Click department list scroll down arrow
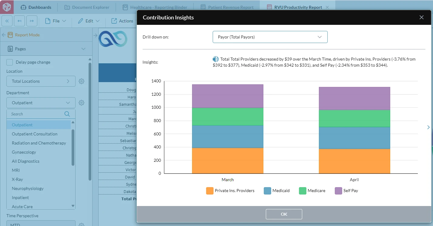The height and width of the screenshot is (226, 433). pos(73,206)
